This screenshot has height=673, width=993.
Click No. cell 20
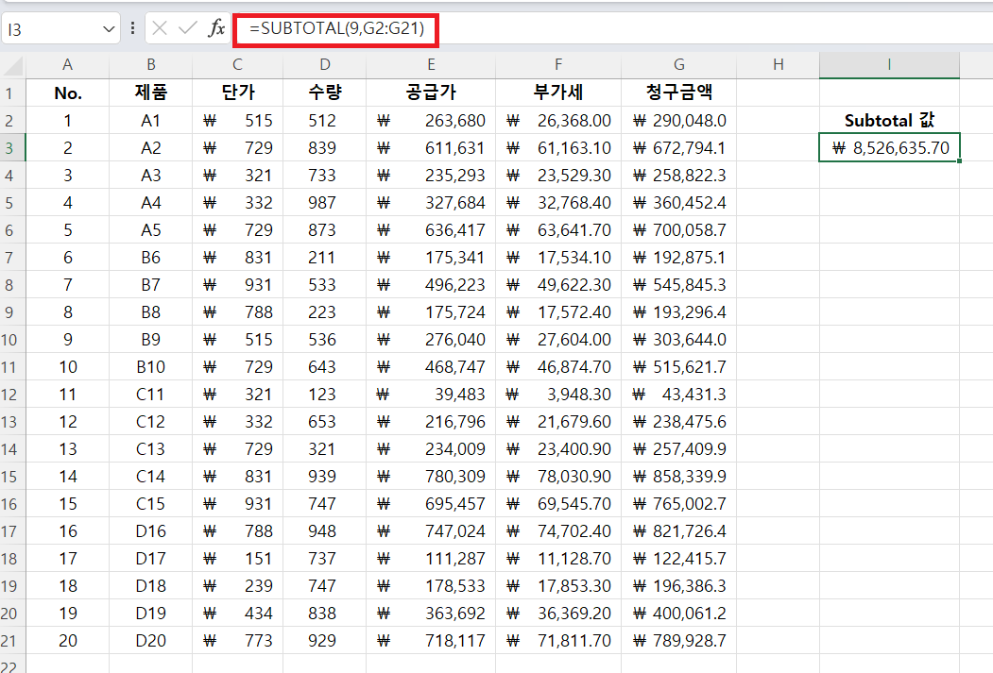(68, 641)
